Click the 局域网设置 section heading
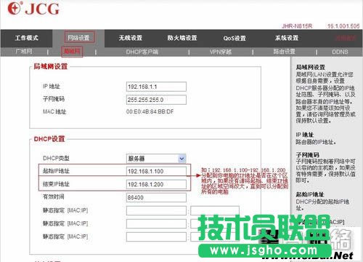This screenshot has width=363, height=262. (x=50, y=66)
